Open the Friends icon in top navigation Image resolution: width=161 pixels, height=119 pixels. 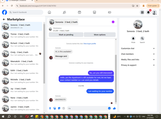pyautogui.click(x=64, y=12)
